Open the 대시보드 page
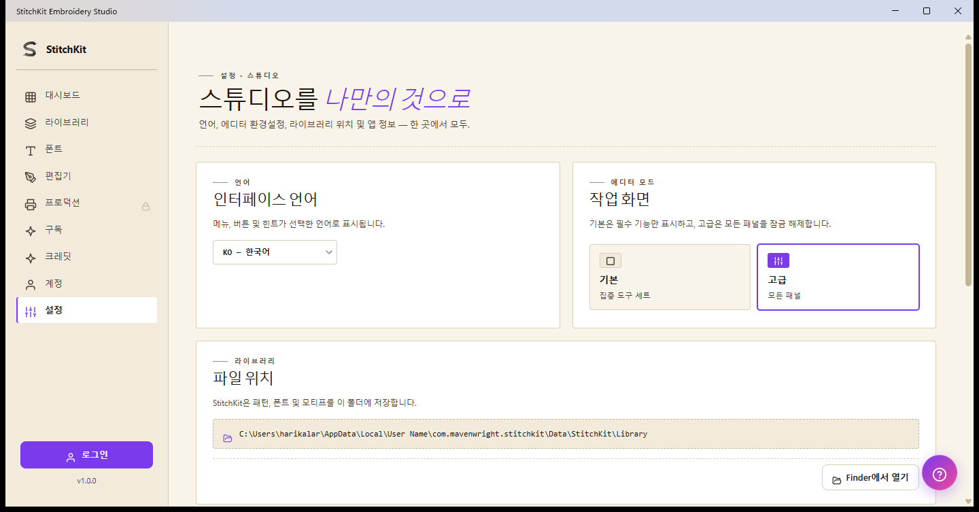Viewport: 979px width, 512px height. pyautogui.click(x=87, y=96)
